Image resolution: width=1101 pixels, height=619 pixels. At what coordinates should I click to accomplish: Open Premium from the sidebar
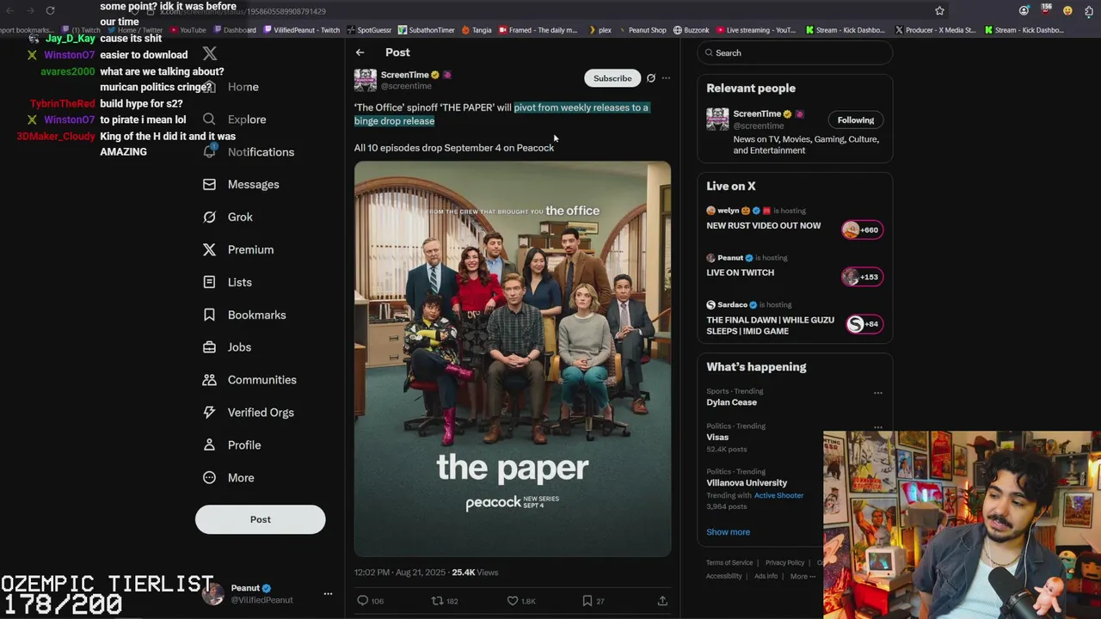click(x=250, y=250)
